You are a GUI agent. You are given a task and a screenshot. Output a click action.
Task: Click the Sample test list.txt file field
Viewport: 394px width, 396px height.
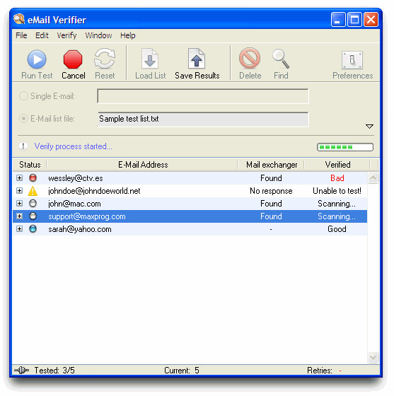(203, 119)
